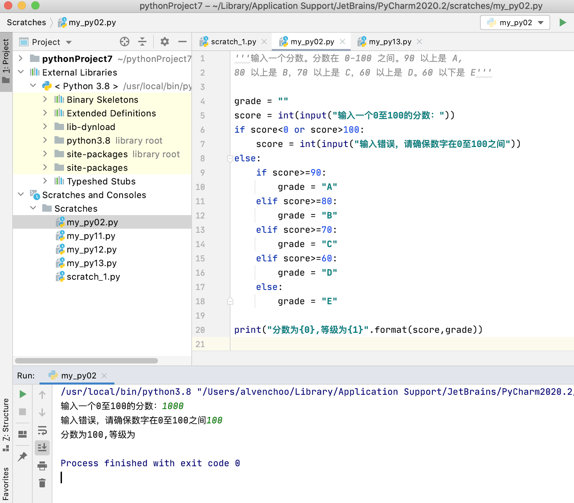Toggle soft-wrap in Run console
574x503 pixels.
[x=42, y=430]
